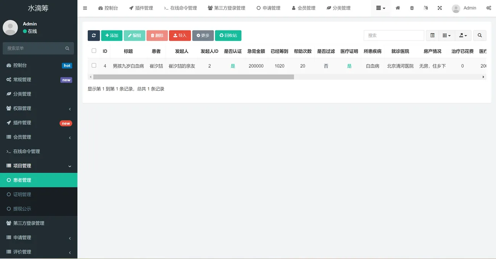The image size is (496, 259).
Task: Open the 插件管理 tab in top bar
Action: click(x=141, y=8)
